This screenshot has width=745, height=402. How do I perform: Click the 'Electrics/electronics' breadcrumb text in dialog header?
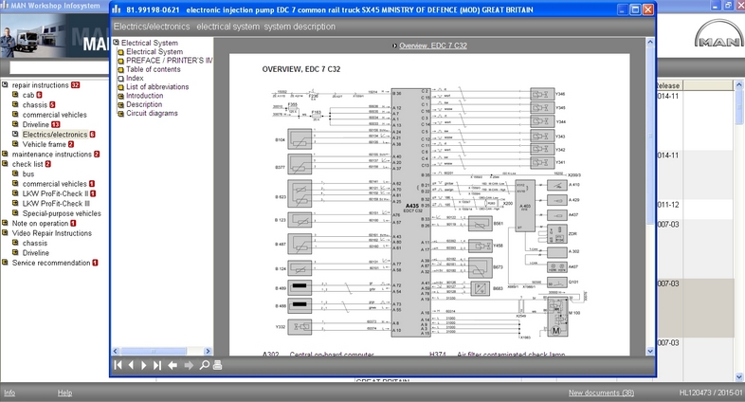(152, 27)
